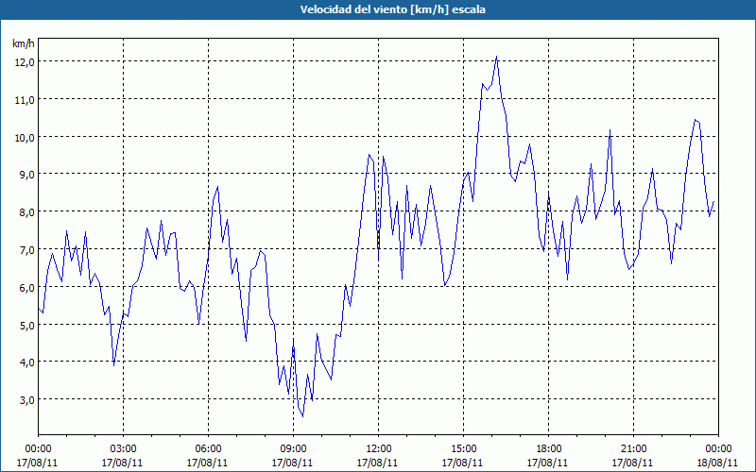Click the 6,0 y-axis label

pos(26,288)
